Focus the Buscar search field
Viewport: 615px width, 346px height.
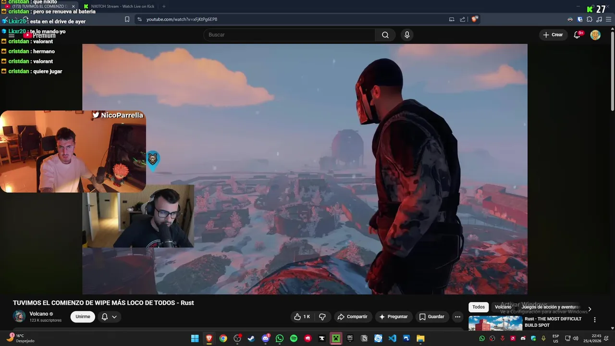click(289, 35)
